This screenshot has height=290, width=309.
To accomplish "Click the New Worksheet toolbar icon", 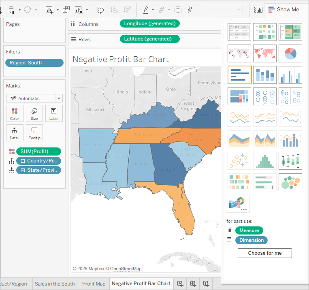I will pos(50,10).
